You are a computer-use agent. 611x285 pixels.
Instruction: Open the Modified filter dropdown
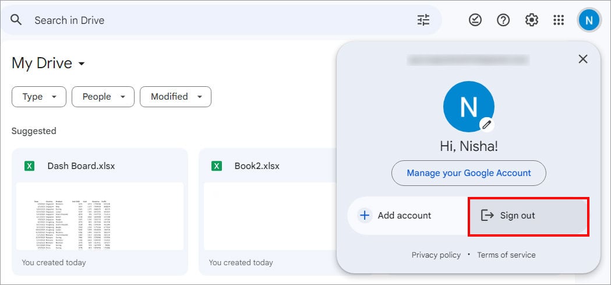click(175, 97)
